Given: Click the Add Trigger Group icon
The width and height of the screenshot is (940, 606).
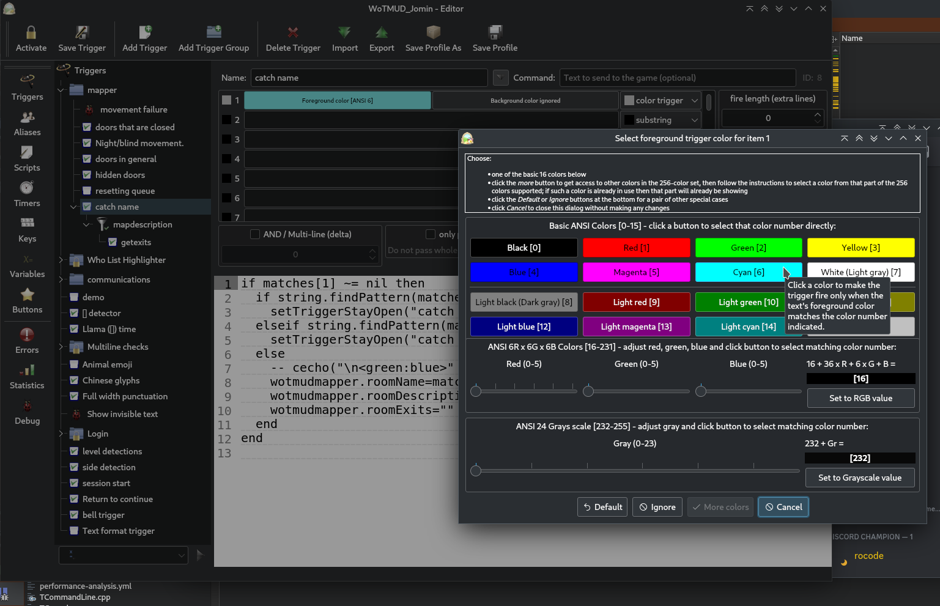Looking at the screenshot, I should 213,32.
